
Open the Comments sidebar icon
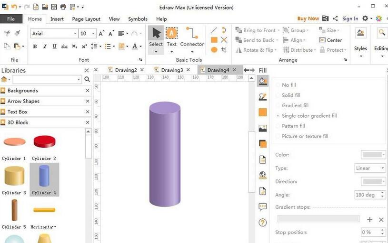tap(262, 206)
